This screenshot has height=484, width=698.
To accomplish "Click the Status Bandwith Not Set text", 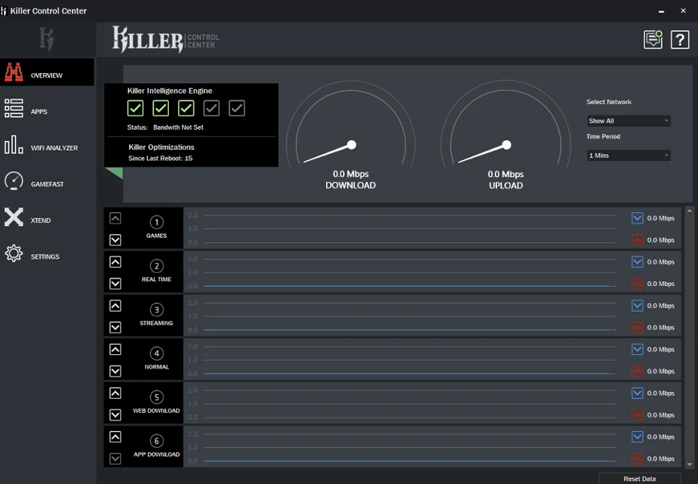I will tap(165, 127).
